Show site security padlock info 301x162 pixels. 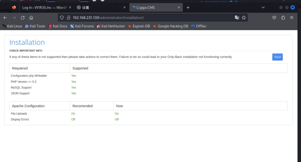click(69, 18)
